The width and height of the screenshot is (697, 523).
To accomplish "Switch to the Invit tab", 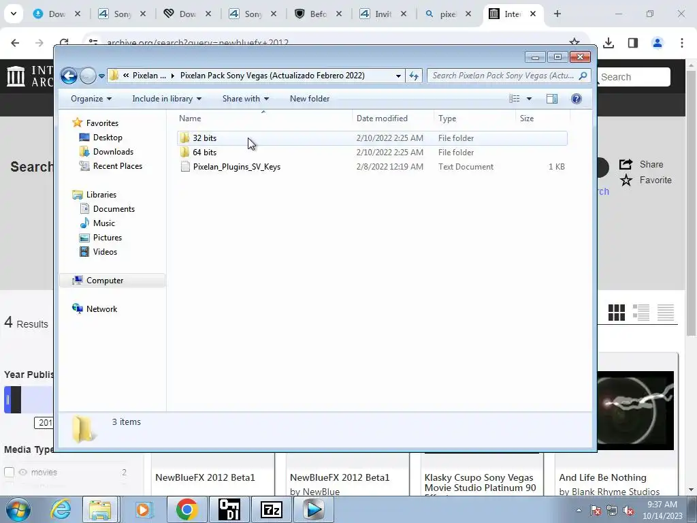I will pyautogui.click(x=383, y=14).
